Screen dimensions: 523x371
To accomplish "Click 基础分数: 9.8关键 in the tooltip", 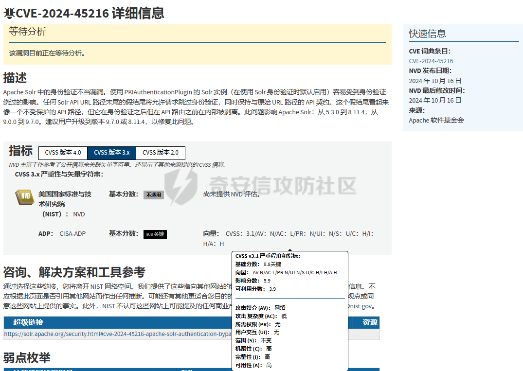I will click(258, 265).
